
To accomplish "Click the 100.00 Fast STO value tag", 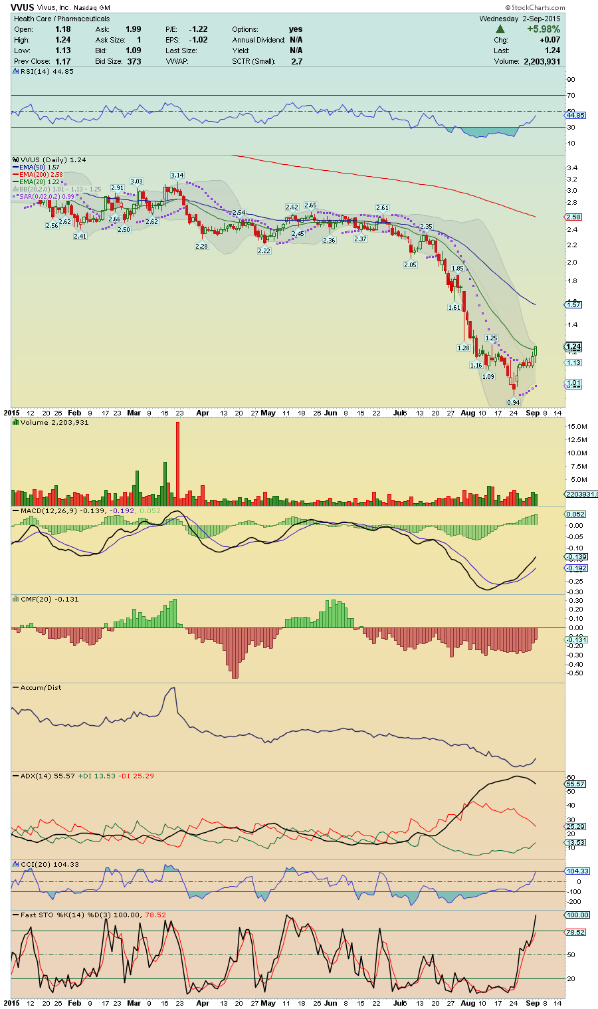I will pyautogui.click(x=577, y=915).
